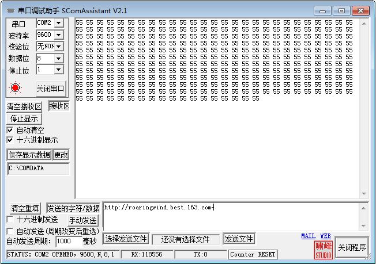Click the 啸峰 STUDIO logo
This screenshot has height=264, width=376.
324,250
